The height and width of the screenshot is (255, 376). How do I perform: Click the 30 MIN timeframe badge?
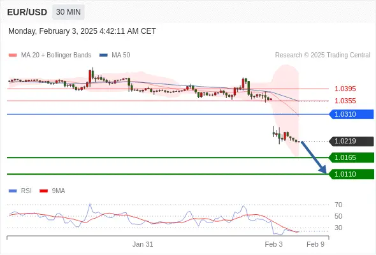[68, 12]
